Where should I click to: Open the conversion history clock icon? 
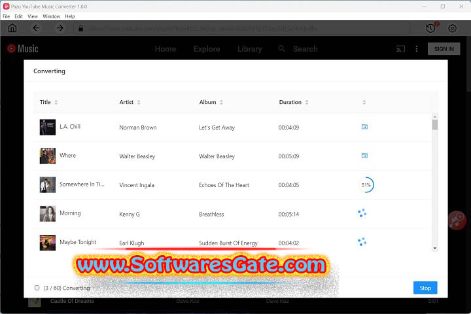pos(431,28)
